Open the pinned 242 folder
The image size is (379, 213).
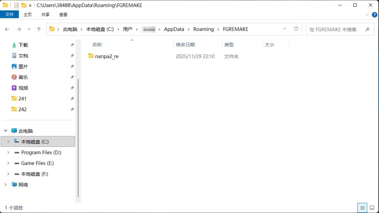coord(22,109)
